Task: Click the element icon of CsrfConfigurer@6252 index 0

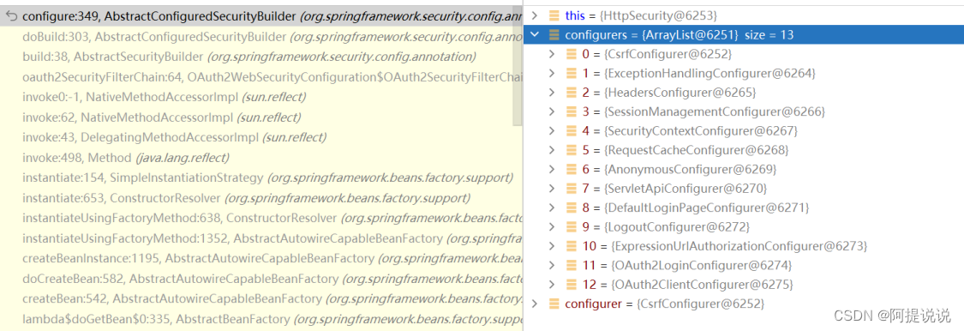Action: coord(572,54)
